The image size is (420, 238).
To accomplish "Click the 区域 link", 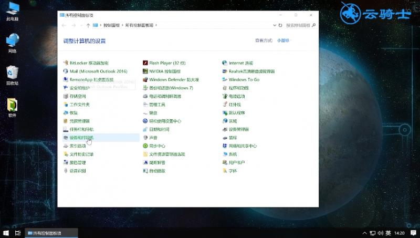I will 233,121.
